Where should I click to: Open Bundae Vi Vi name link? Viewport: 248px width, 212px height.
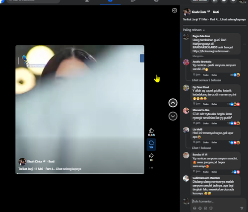pos(200,154)
